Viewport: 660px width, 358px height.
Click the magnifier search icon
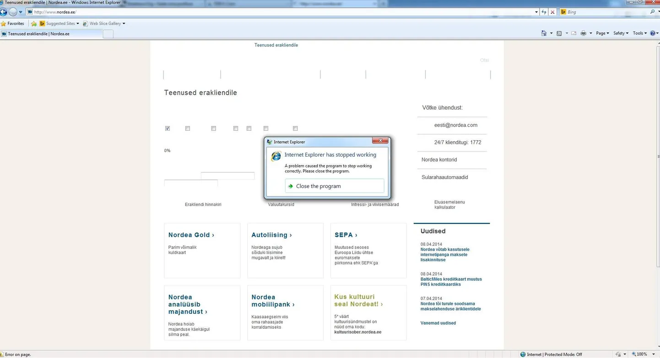click(x=652, y=12)
